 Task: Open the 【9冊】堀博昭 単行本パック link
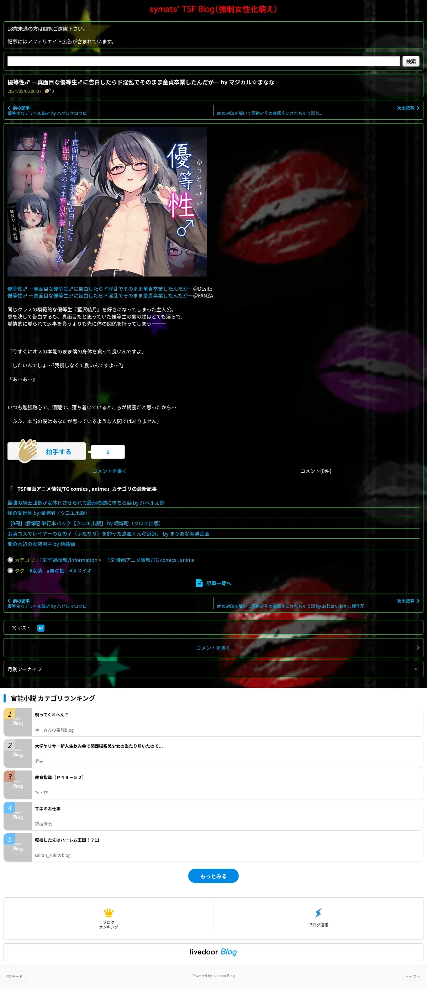coord(85,523)
